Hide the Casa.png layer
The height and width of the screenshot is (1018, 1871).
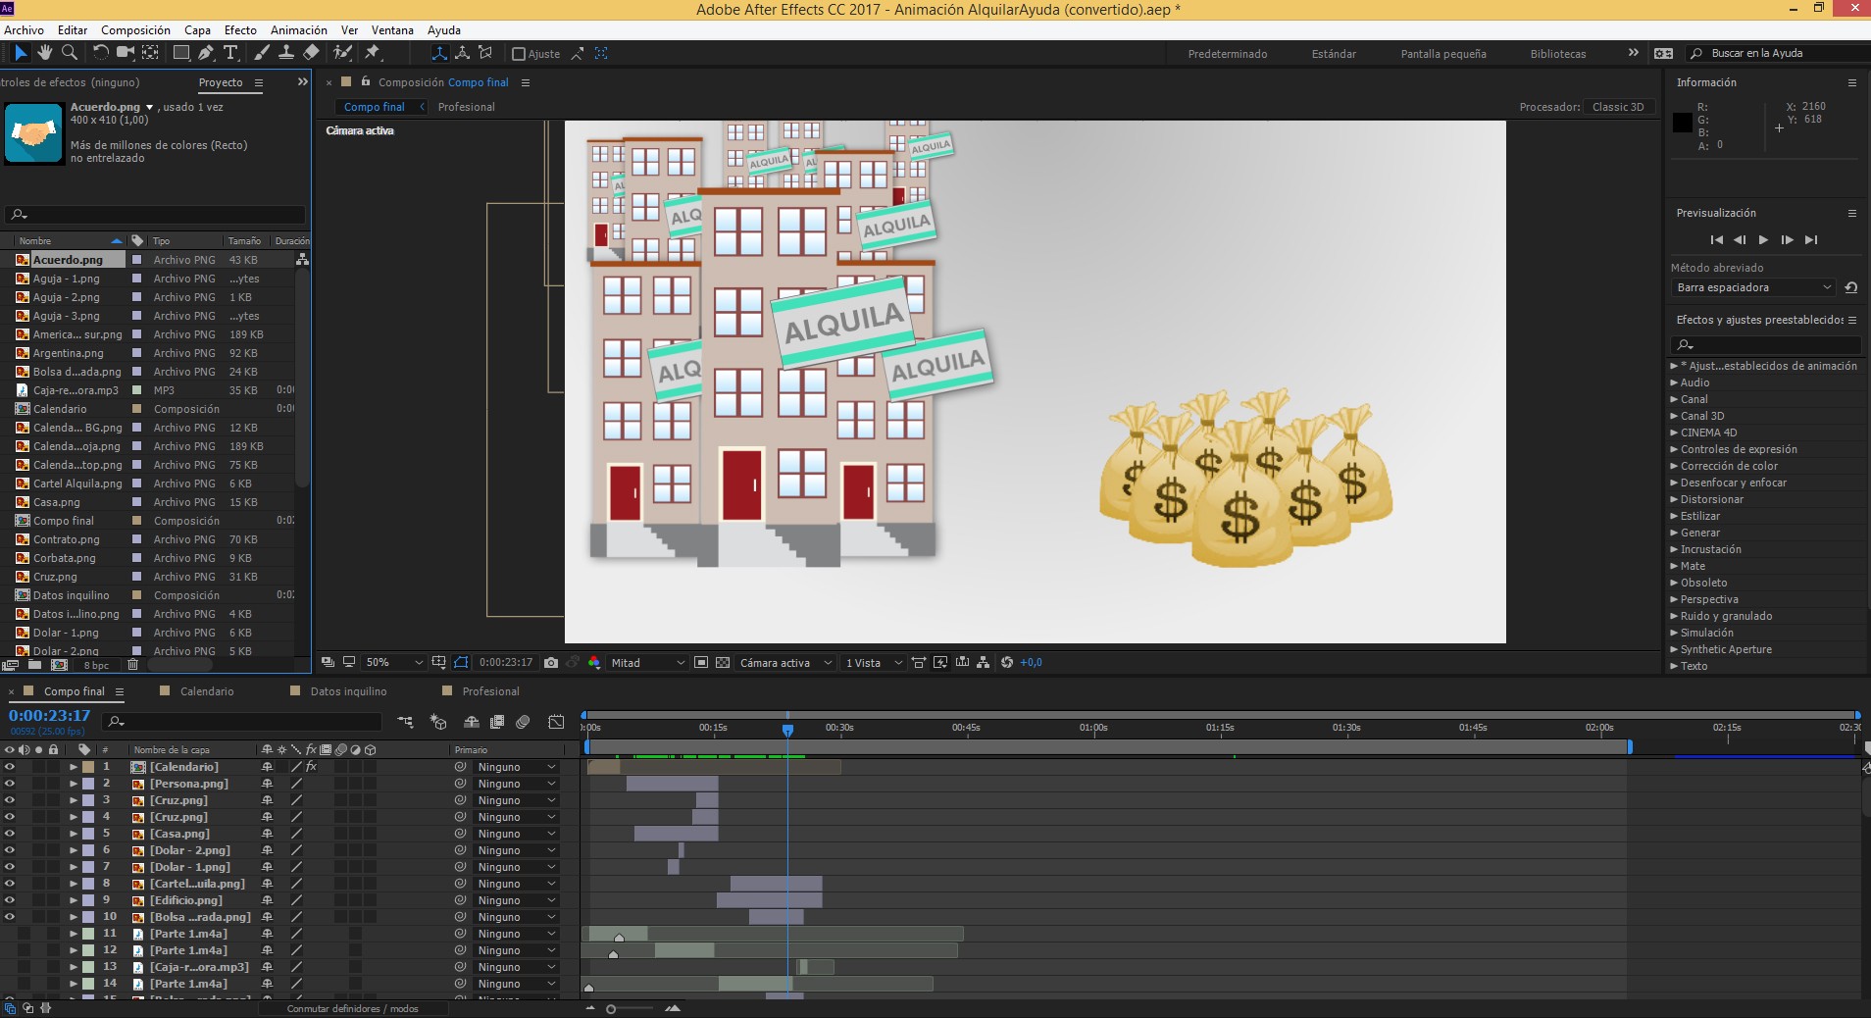[10, 834]
